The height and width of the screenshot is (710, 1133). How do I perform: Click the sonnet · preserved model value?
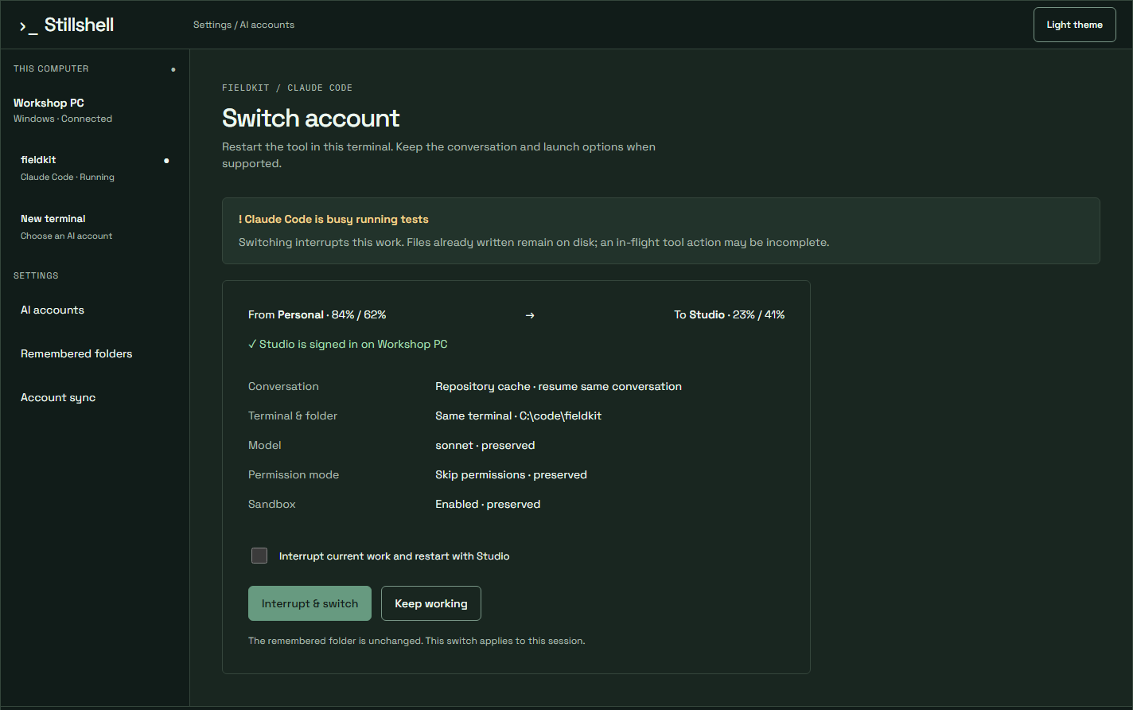click(485, 446)
